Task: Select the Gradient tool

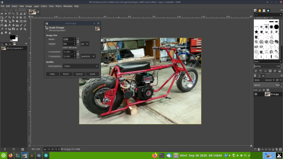Action: click(x=17, y=25)
